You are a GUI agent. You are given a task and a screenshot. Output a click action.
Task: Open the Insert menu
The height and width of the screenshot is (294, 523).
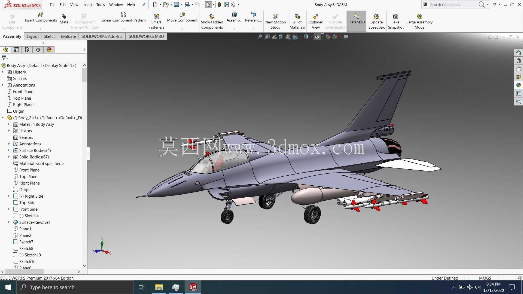(x=87, y=5)
